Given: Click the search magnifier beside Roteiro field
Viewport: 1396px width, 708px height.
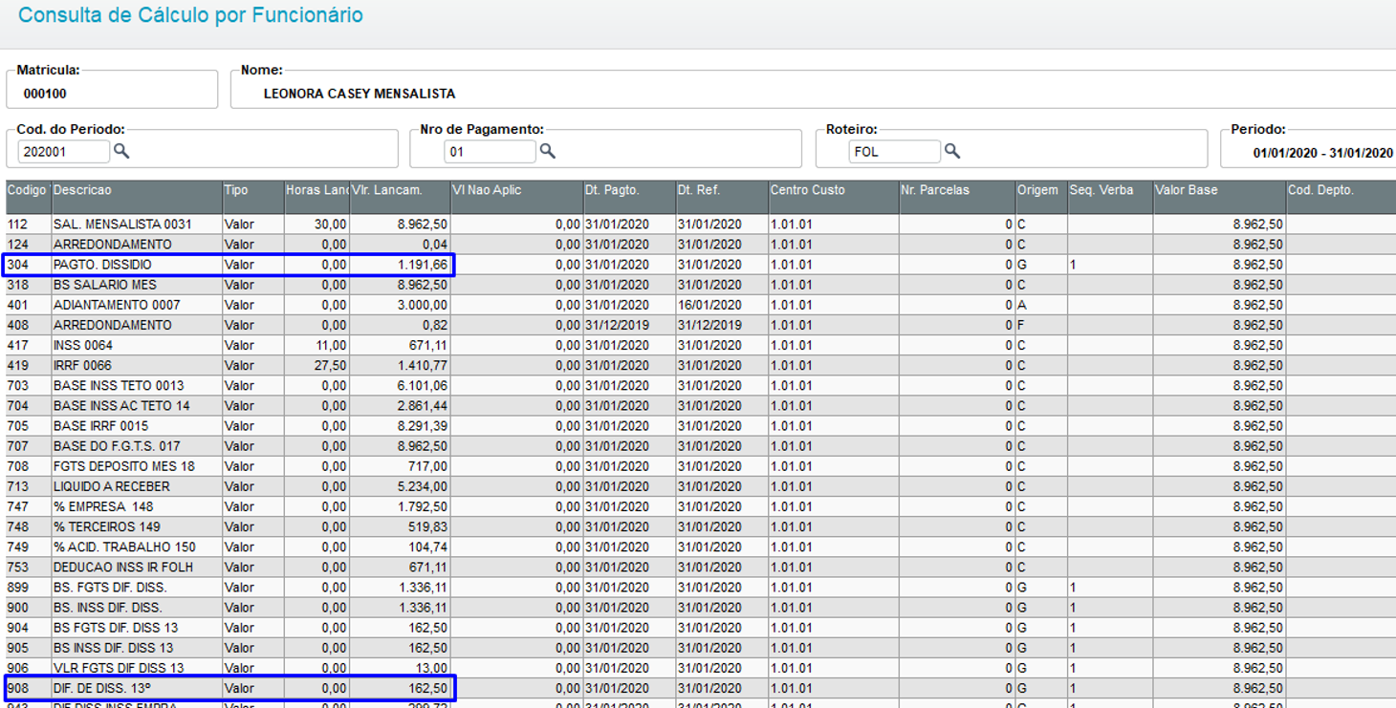Looking at the screenshot, I should coord(951,151).
